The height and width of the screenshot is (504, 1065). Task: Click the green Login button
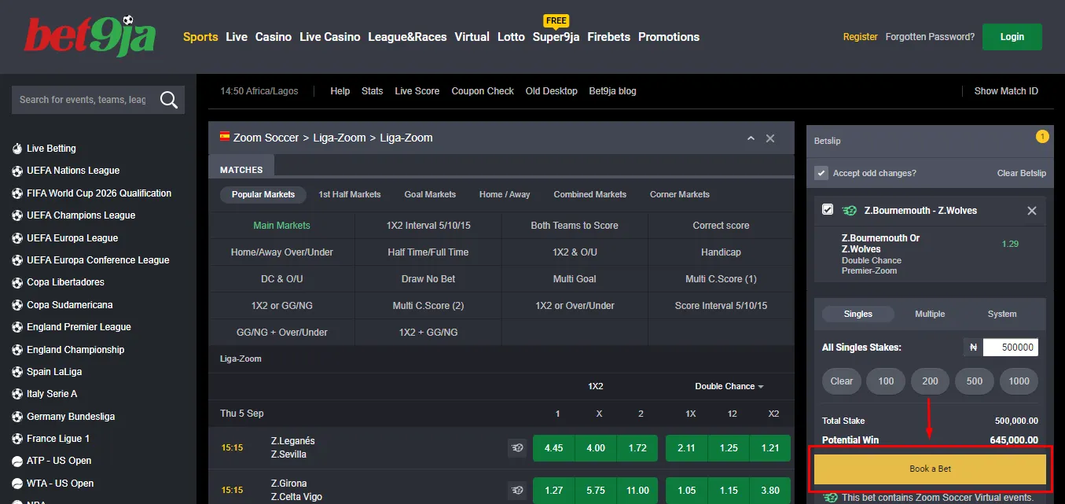1012,37
